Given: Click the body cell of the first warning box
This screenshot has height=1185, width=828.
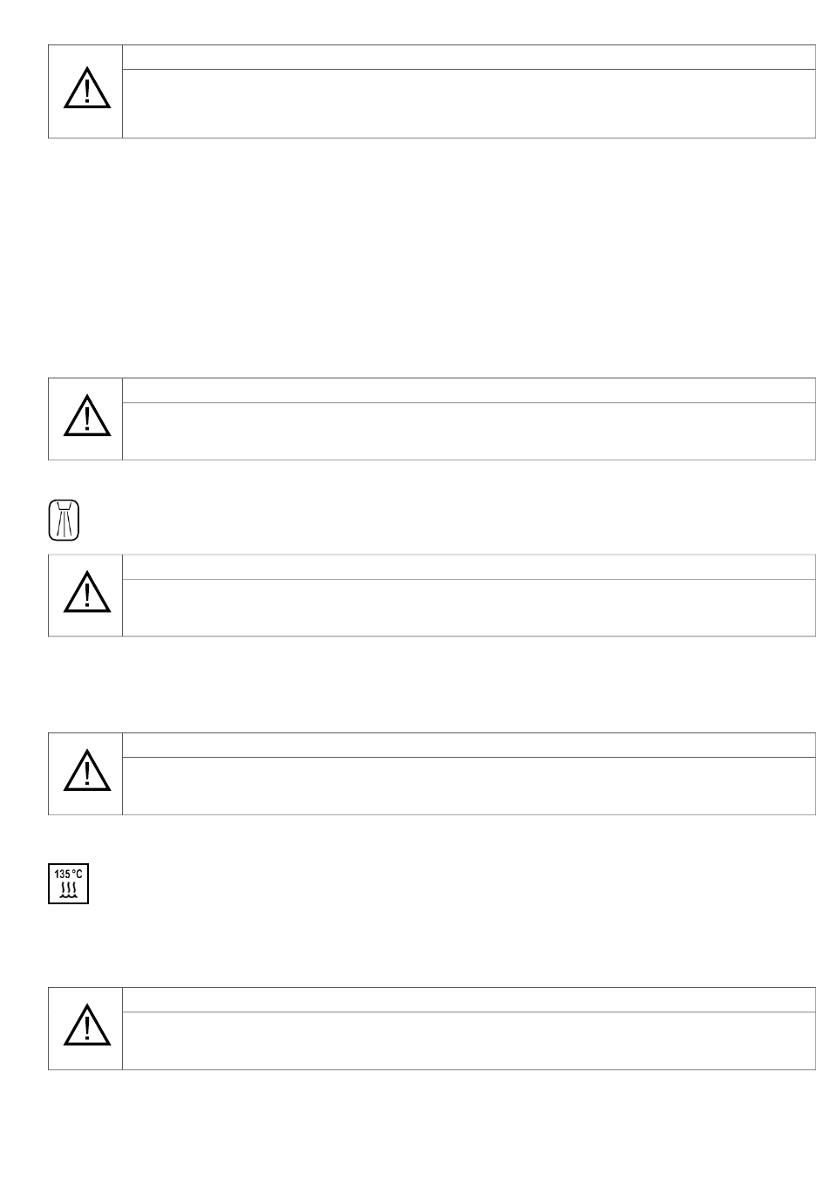Looking at the screenshot, I should (x=469, y=103).
